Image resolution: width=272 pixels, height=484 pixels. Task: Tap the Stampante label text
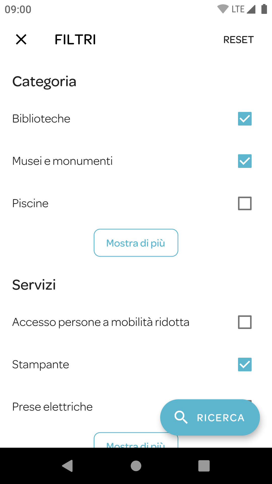point(41,365)
